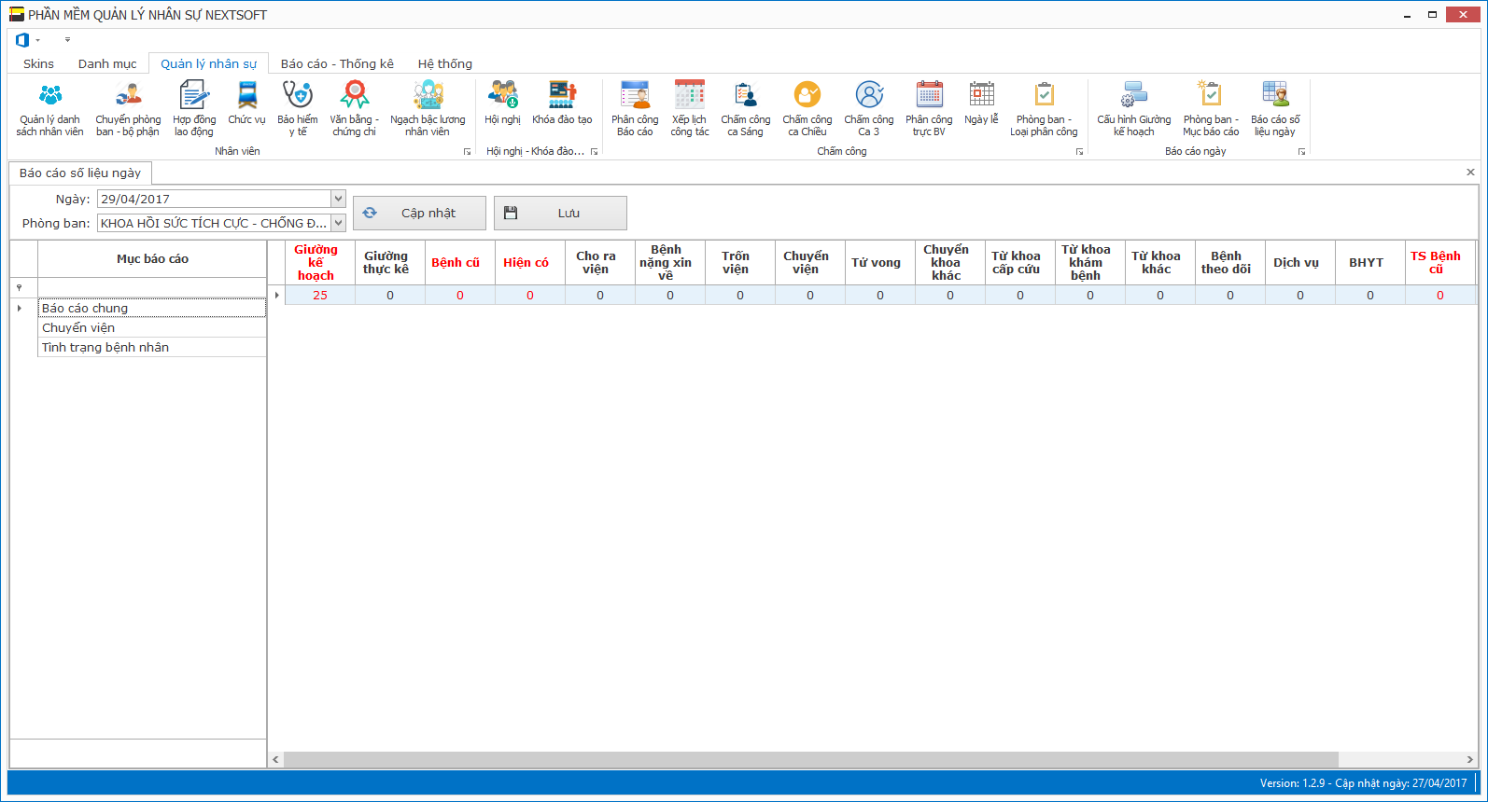Open quick access toolbar customize arrow
Viewport: 1488px width, 802px height.
pos(67,40)
